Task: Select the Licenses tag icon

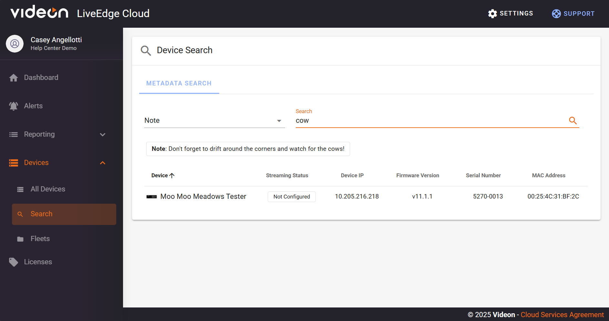Action: (13, 262)
